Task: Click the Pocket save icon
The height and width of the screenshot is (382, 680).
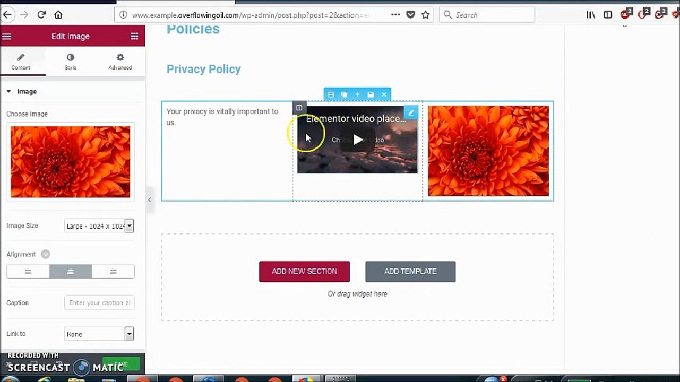Action: tap(410, 15)
